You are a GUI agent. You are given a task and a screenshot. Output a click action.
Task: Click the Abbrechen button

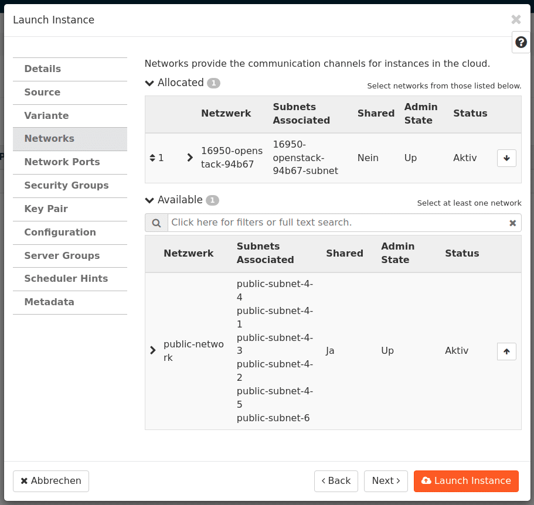51,481
